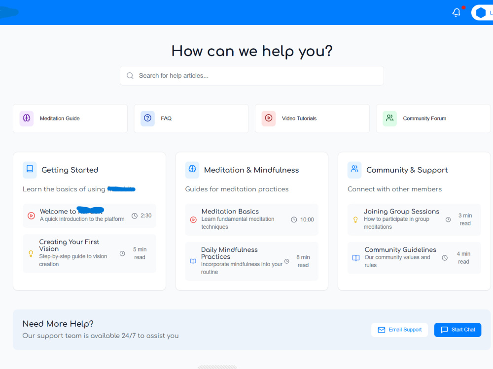Click clock icon beside 10:00

click(294, 219)
